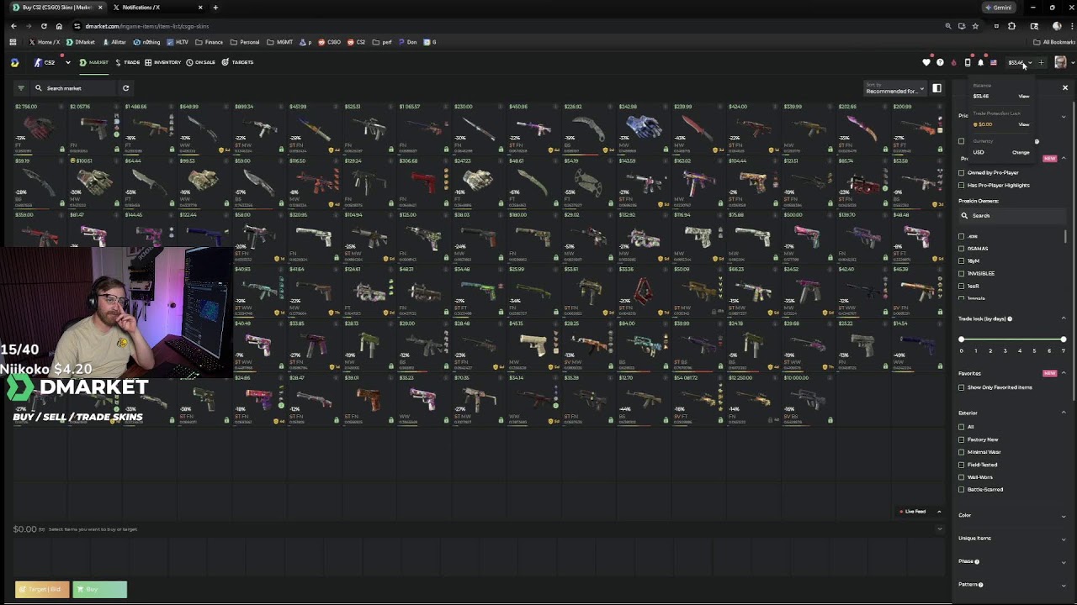Viewport: 1077px width, 605px height.
Task: Click the Search market input field
Action: click(76, 88)
